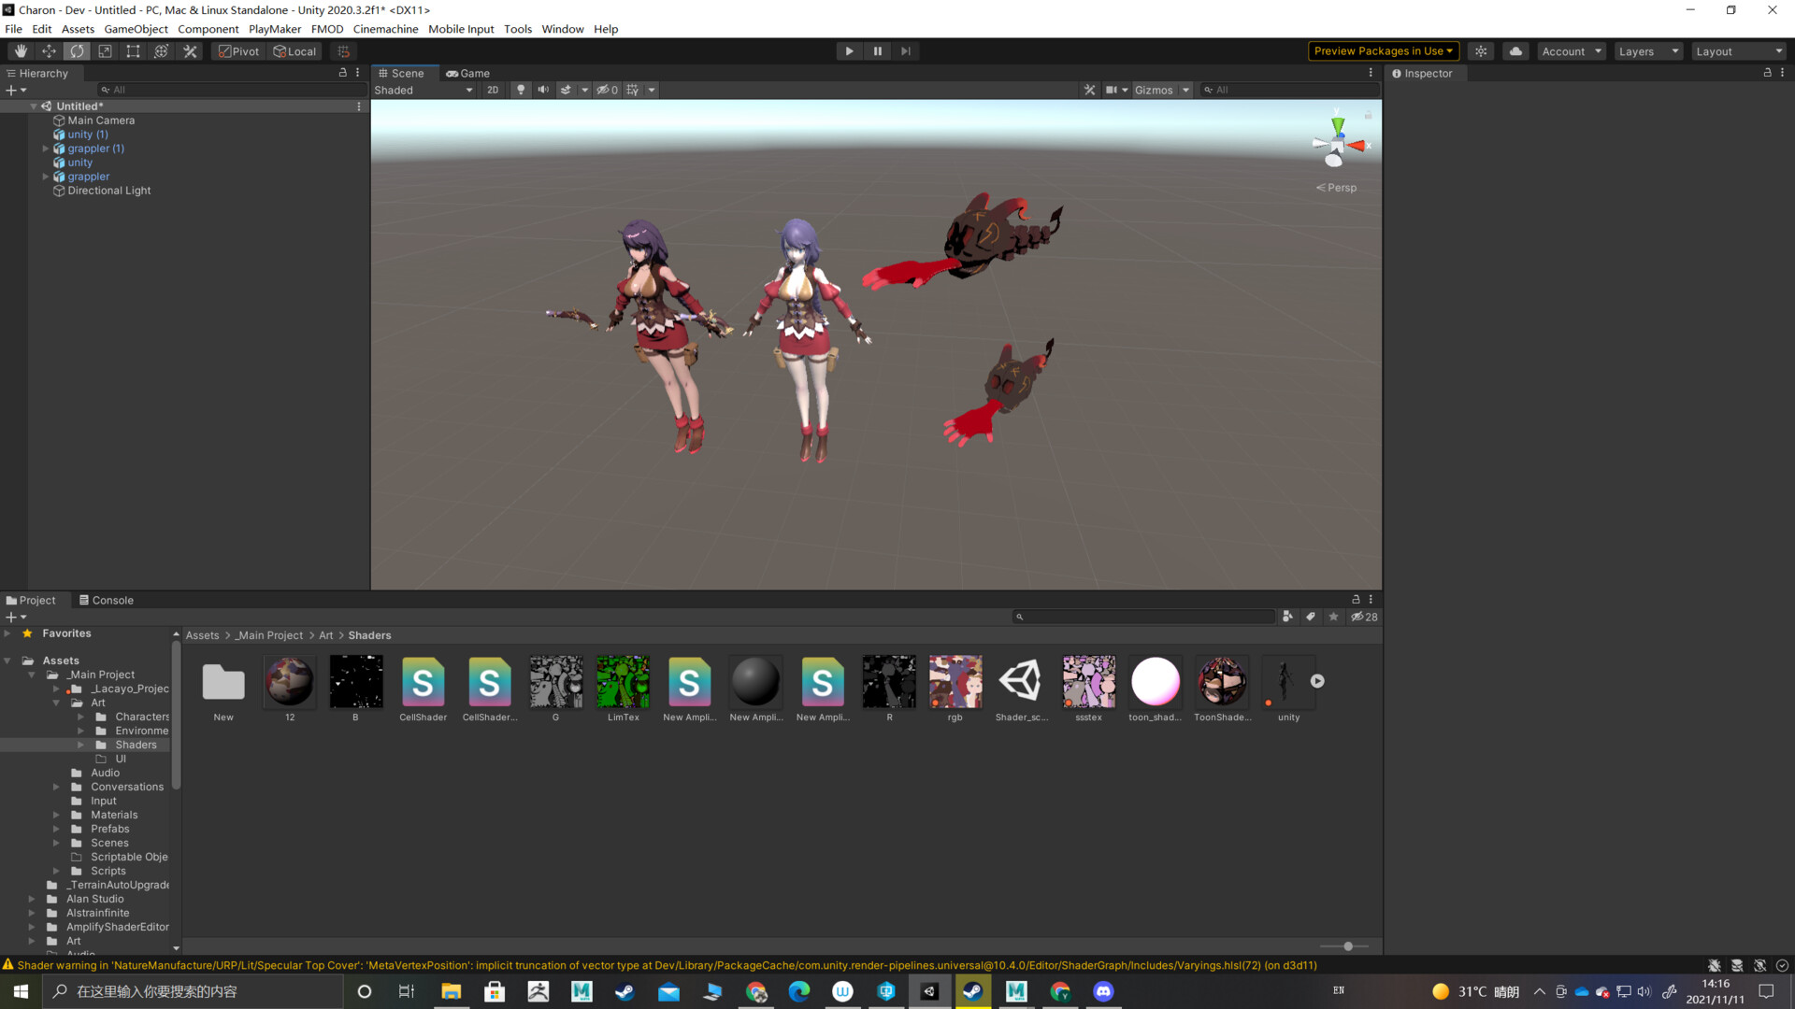The width and height of the screenshot is (1795, 1009).
Task: Pause the game playback
Action: point(877,51)
